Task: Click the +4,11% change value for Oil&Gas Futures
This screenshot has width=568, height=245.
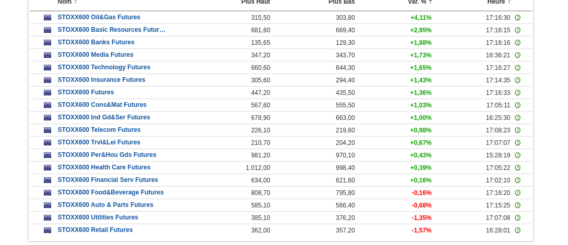Action: click(421, 18)
